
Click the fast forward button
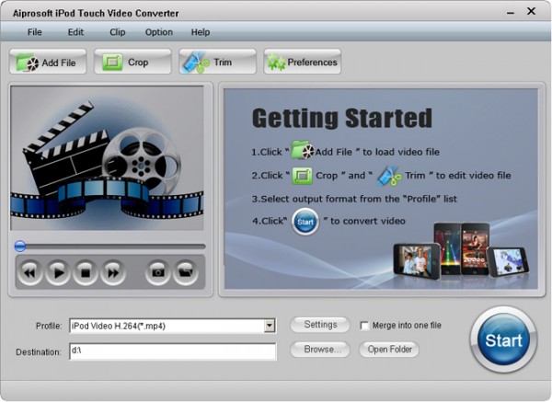(113, 272)
